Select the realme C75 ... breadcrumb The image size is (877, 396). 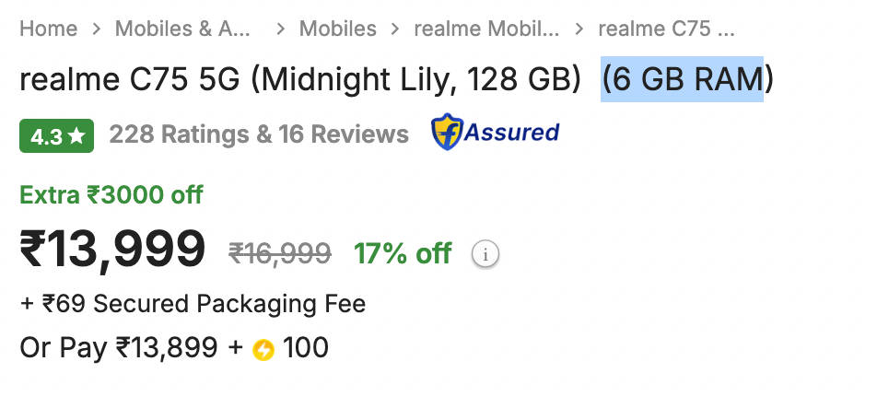tap(667, 29)
